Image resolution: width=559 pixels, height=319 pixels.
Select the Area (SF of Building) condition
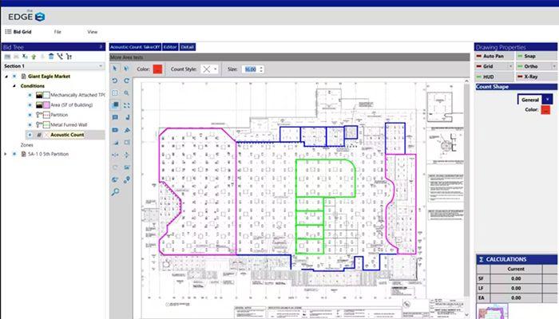(72, 105)
